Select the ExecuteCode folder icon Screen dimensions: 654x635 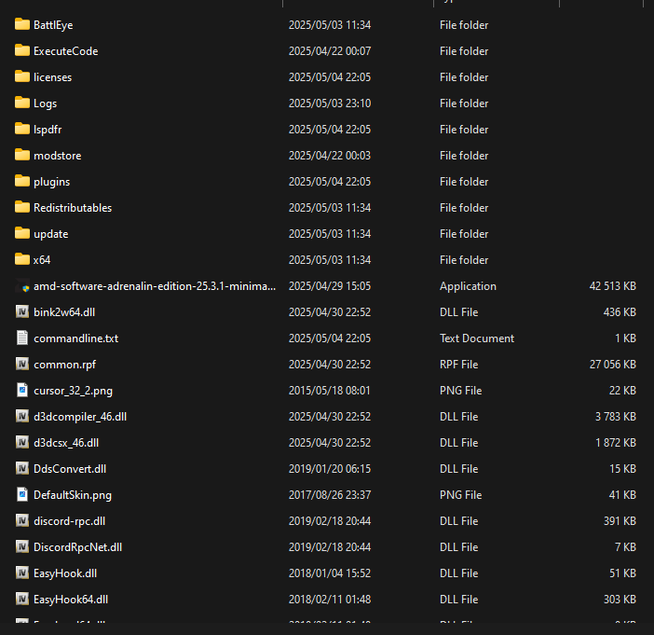22,51
